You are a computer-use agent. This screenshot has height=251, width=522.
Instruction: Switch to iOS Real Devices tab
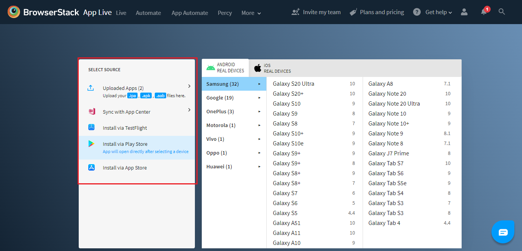coord(272,68)
